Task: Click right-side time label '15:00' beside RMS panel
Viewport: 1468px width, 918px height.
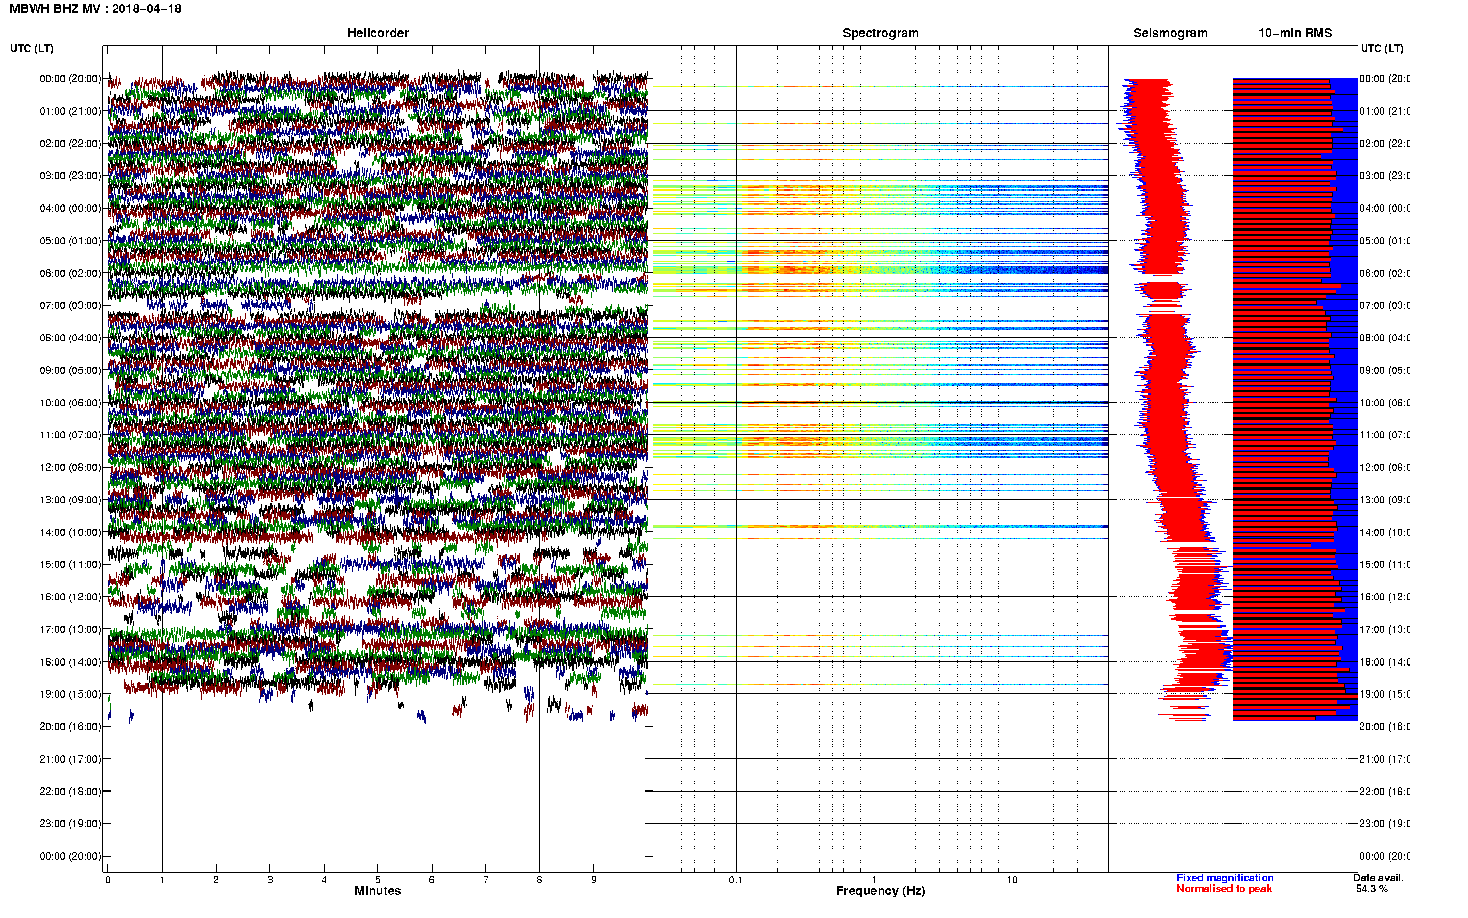Action: click(x=1384, y=565)
